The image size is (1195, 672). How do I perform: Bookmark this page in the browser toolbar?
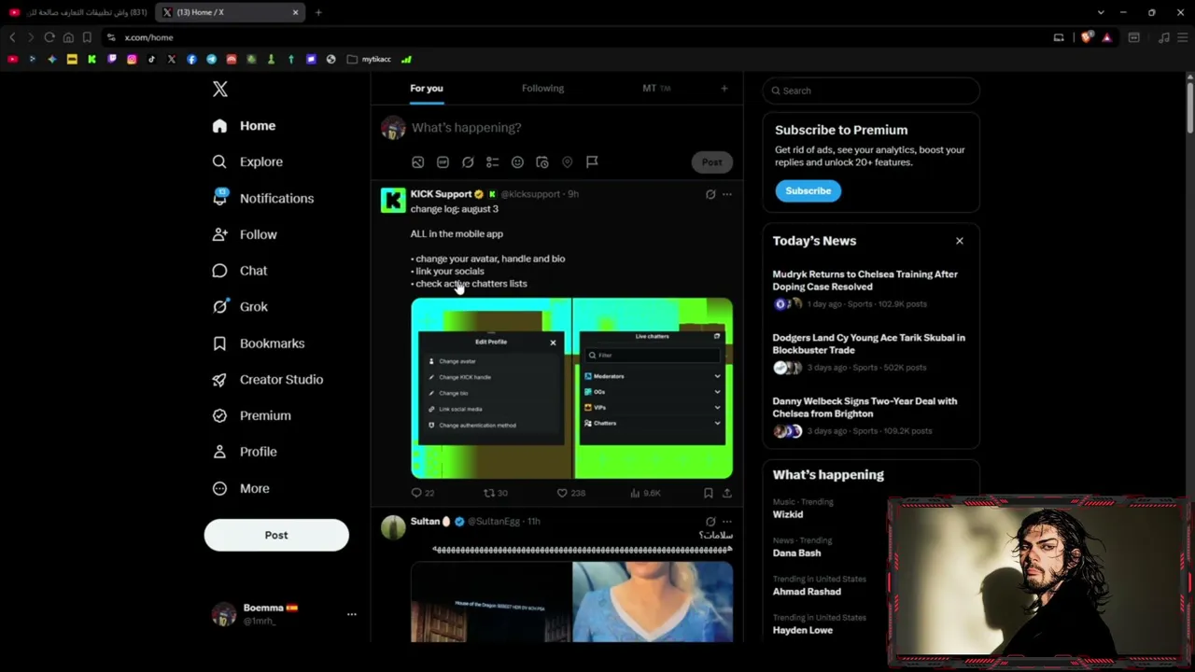point(87,37)
